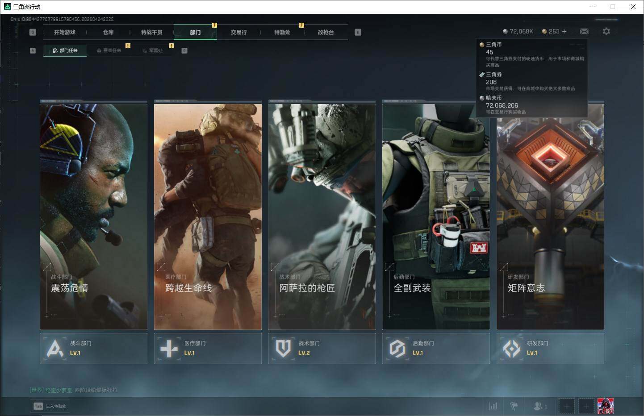Click the flags icon in bottom bar
644x416 pixels.
pyautogui.click(x=514, y=406)
